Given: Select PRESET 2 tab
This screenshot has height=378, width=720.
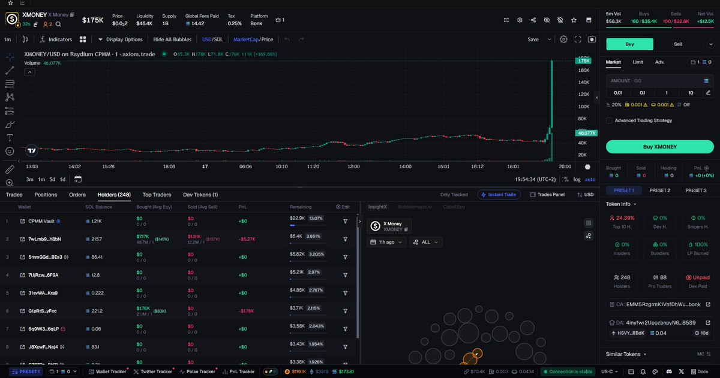Looking at the screenshot, I should (659, 190).
